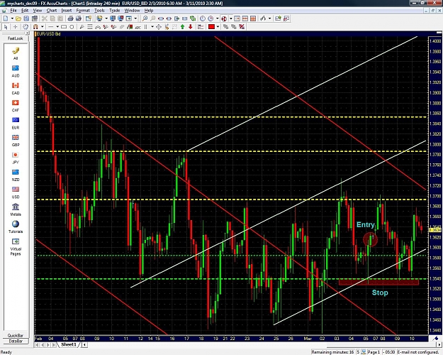Open CHF currency pairs

[x=16, y=106]
